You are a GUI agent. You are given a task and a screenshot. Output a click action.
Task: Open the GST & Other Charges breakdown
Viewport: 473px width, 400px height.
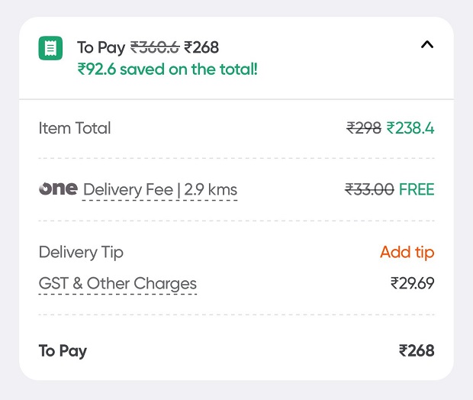(117, 284)
